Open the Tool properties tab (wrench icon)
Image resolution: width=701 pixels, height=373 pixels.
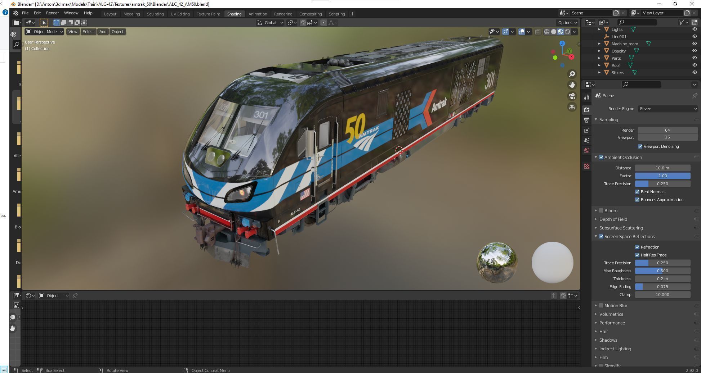(587, 97)
